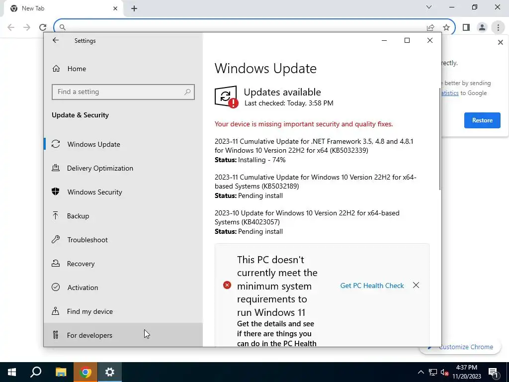This screenshot has height=382, width=509.
Task: Open Windows Security section
Action: point(123,192)
